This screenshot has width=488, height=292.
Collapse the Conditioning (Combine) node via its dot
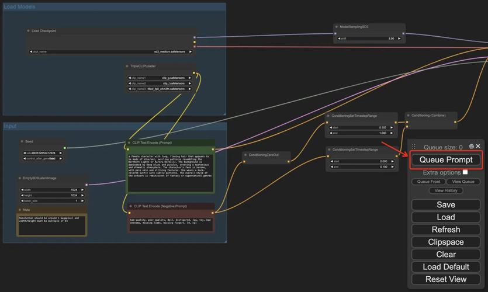click(x=409, y=116)
